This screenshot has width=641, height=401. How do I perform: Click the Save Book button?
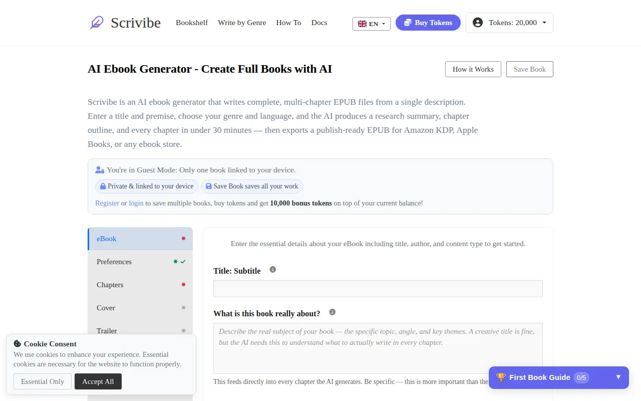point(530,69)
